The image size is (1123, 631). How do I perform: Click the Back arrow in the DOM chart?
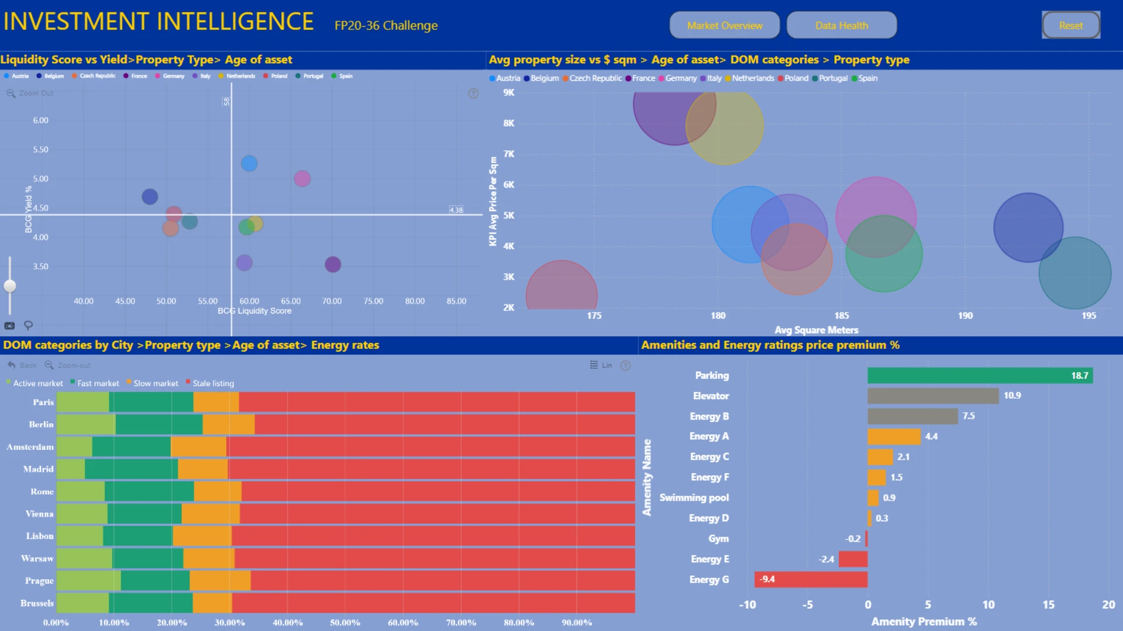(22, 365)
